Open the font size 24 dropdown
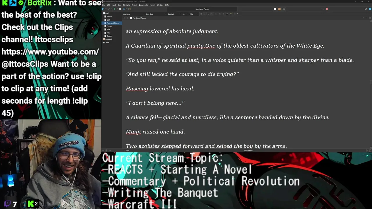 point(185,14)
